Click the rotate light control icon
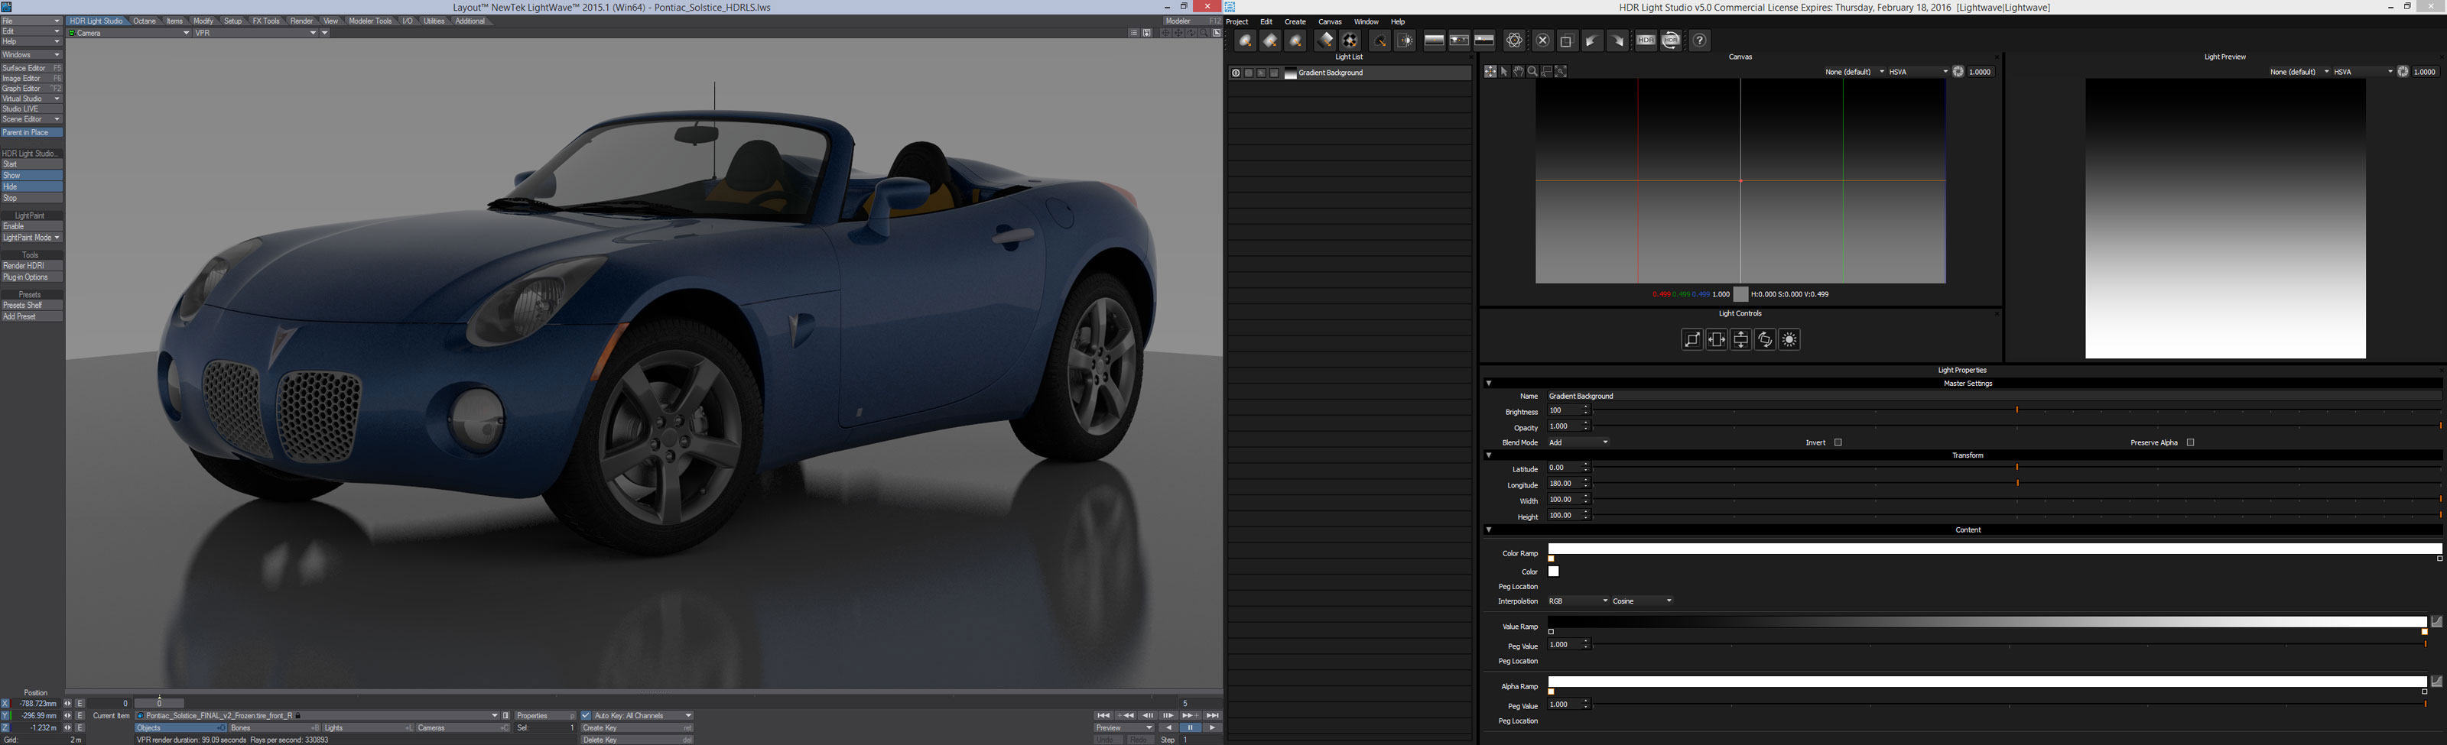This screenshot has height=745, width=2447. (x=1765, y=340)
